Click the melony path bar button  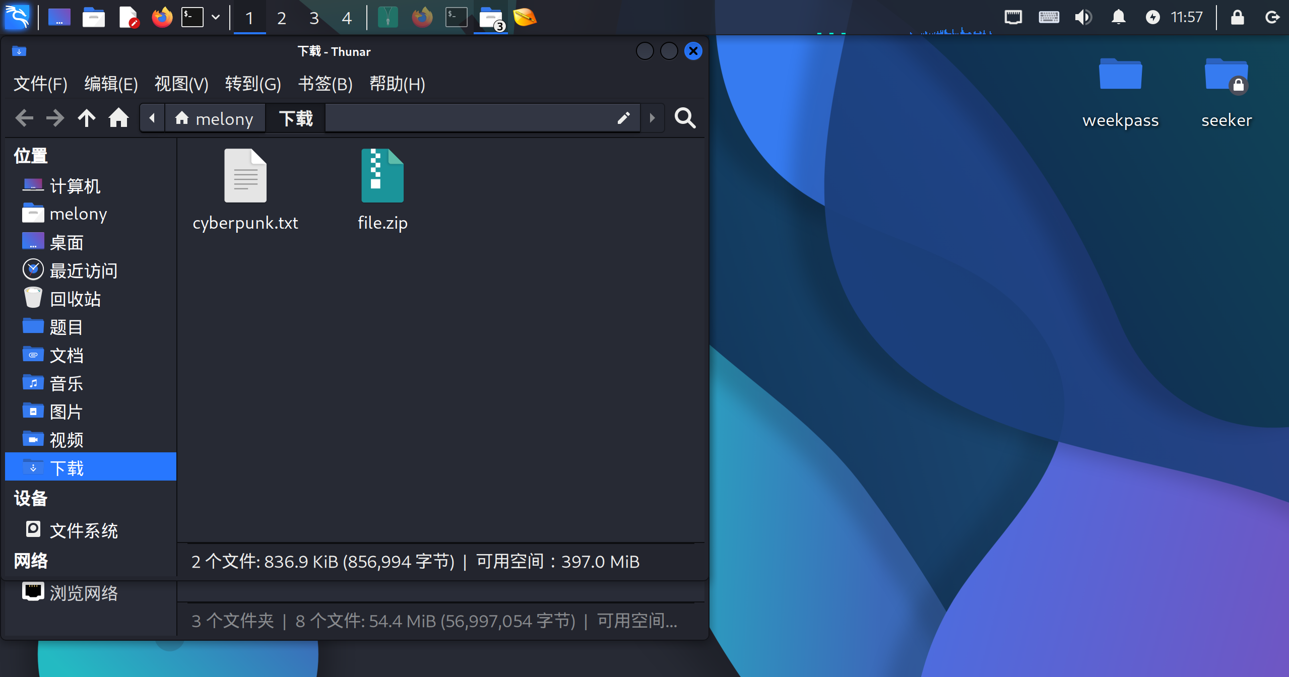[215, 118]
